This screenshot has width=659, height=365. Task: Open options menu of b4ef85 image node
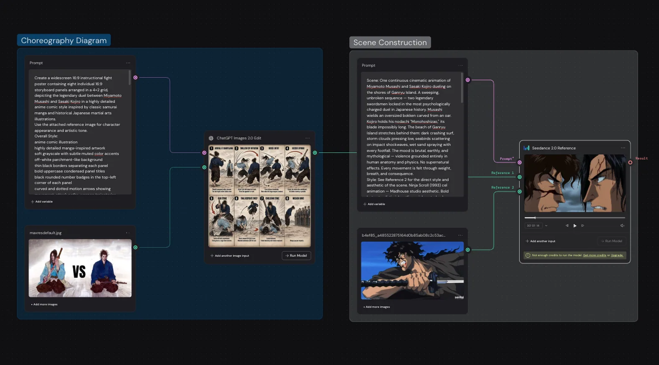460,236
